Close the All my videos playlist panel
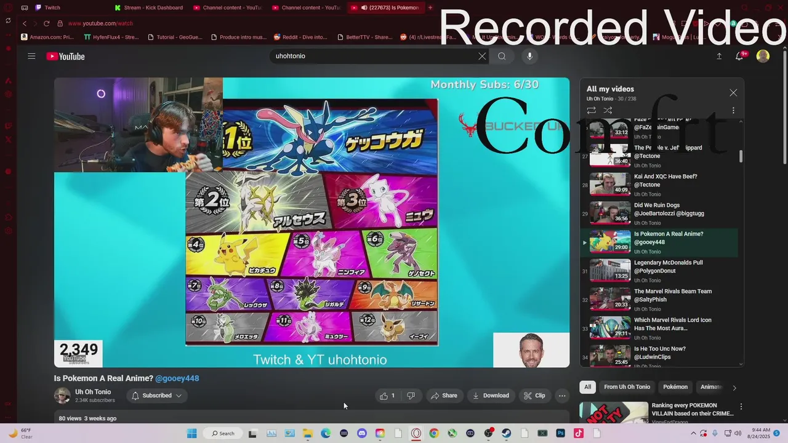The width and height of the screenshot is (788, 443). point(733,93)
